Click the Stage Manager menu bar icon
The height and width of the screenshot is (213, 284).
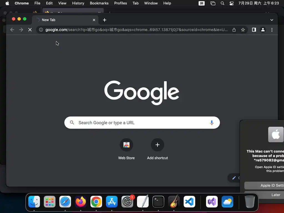click(213, 3)
